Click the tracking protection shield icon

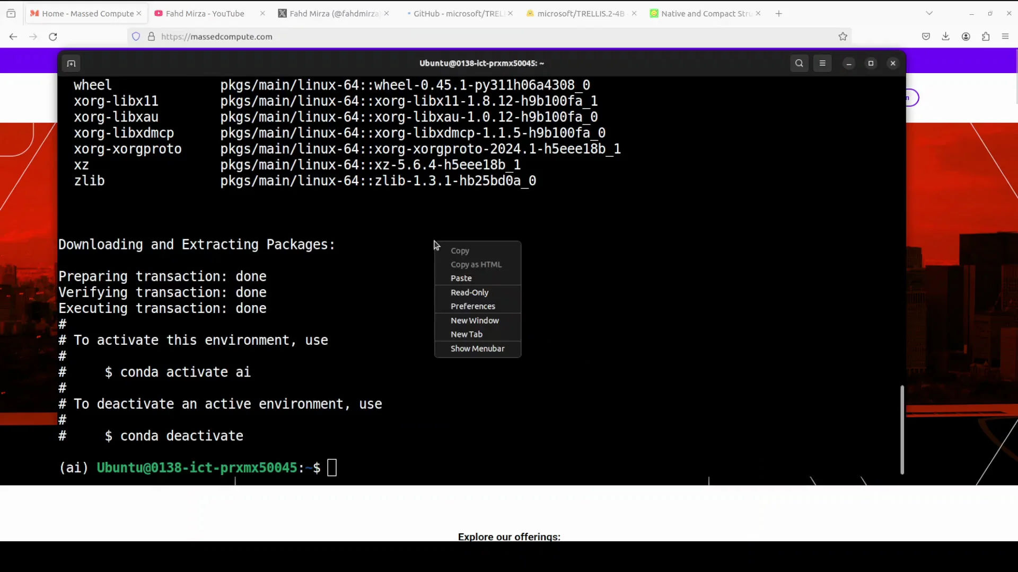coord(136,37)
